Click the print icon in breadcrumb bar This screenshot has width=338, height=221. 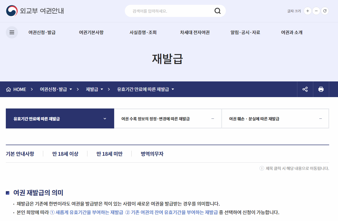coord(321,89)
